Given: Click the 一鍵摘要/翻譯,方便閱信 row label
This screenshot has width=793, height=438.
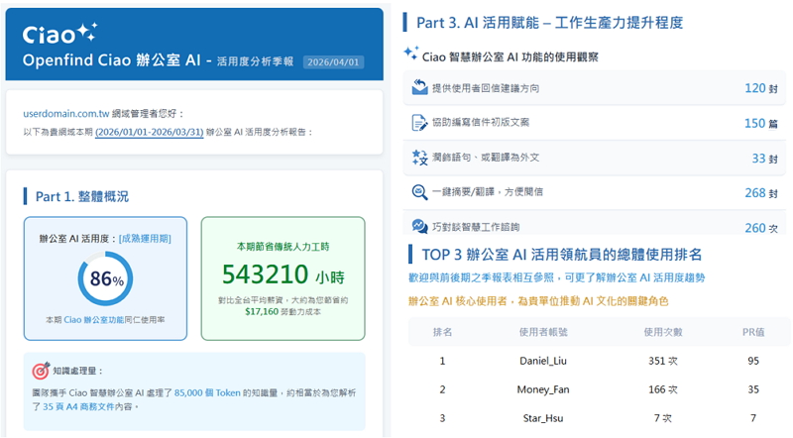Looking at the screenshot, I should (x=488, y=191).
